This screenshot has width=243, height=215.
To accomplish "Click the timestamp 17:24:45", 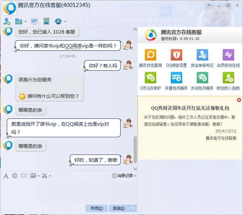I will coord(67,56).
